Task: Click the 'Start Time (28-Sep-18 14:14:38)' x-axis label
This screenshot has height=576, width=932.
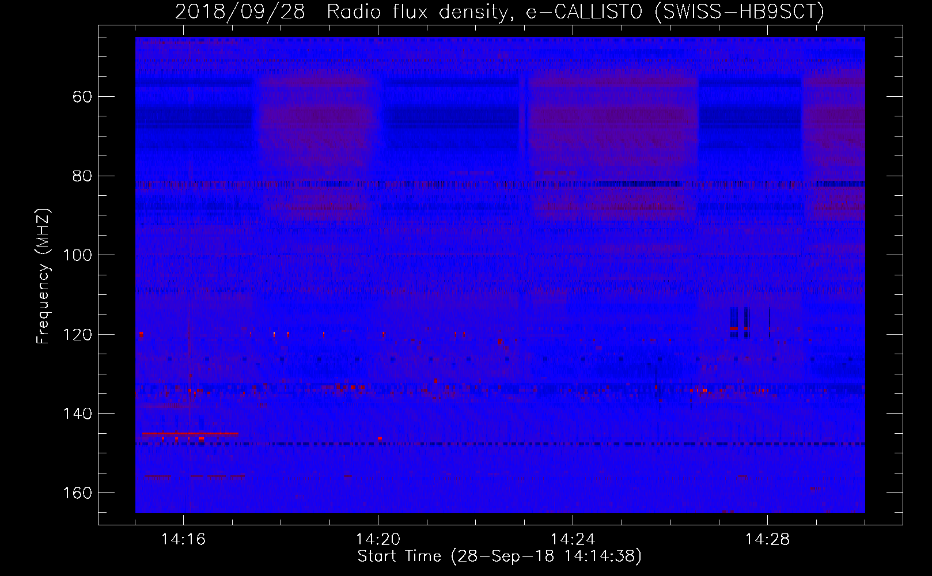Action: pos(499,556)
